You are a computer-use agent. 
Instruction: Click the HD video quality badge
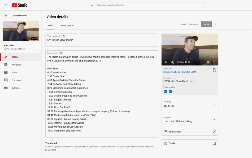[171, 91]
